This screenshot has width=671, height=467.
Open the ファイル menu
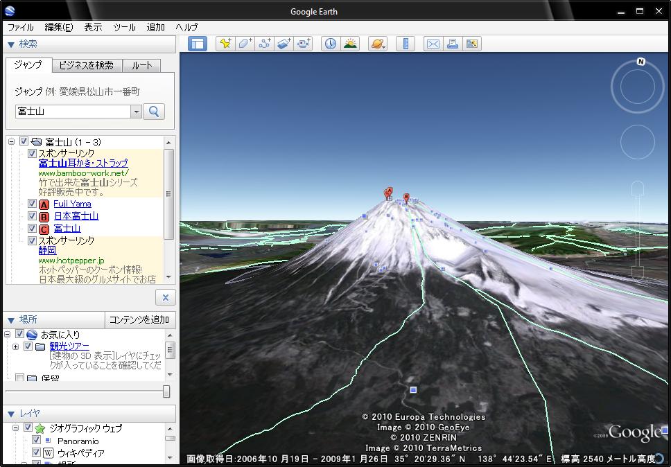point(20,28)
